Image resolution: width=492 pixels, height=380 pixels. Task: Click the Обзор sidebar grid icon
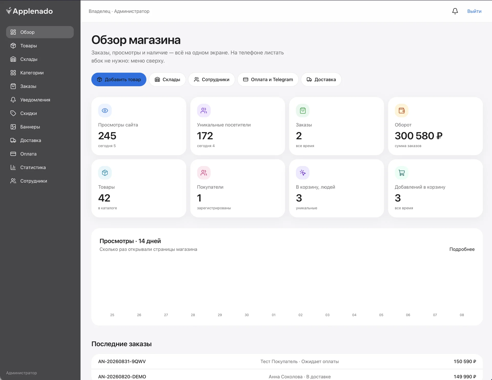13,32
